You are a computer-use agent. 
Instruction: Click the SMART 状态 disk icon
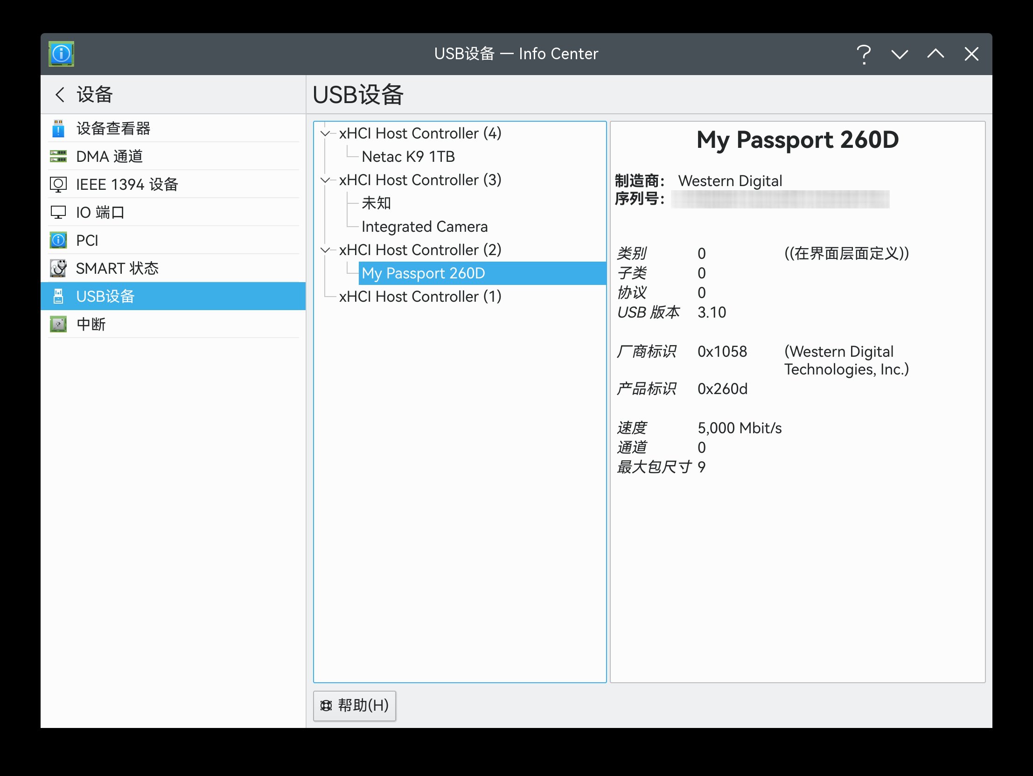tap(58, 269)
